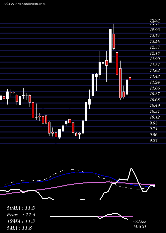The height and width of the screenshot is (233, 166).
Task: Click the '5MA : 11.3' readout
Action: (x=19, y=228)
